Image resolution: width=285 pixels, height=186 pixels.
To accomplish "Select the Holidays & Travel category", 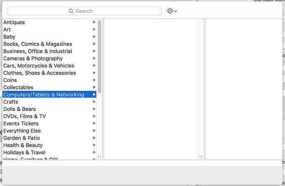I will point(49,153).
